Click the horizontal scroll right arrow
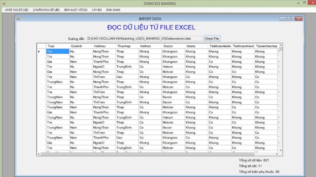Screen dimensions: 316x177 (x=277, y=154)
